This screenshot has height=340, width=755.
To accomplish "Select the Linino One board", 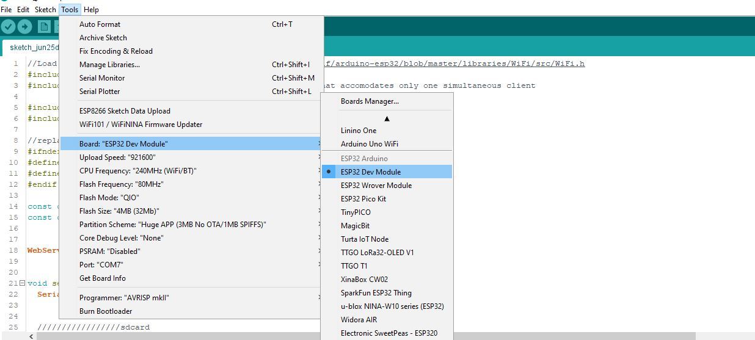I will (387, 131).
